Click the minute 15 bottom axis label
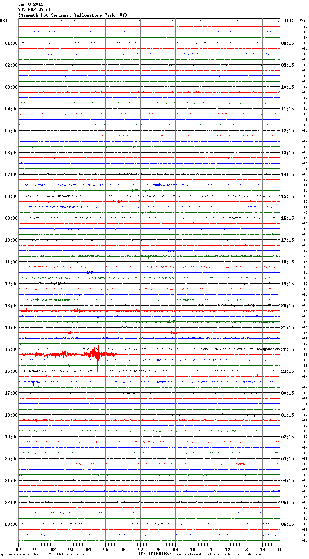This screenshot has width=309, height=559. [280, 549]
